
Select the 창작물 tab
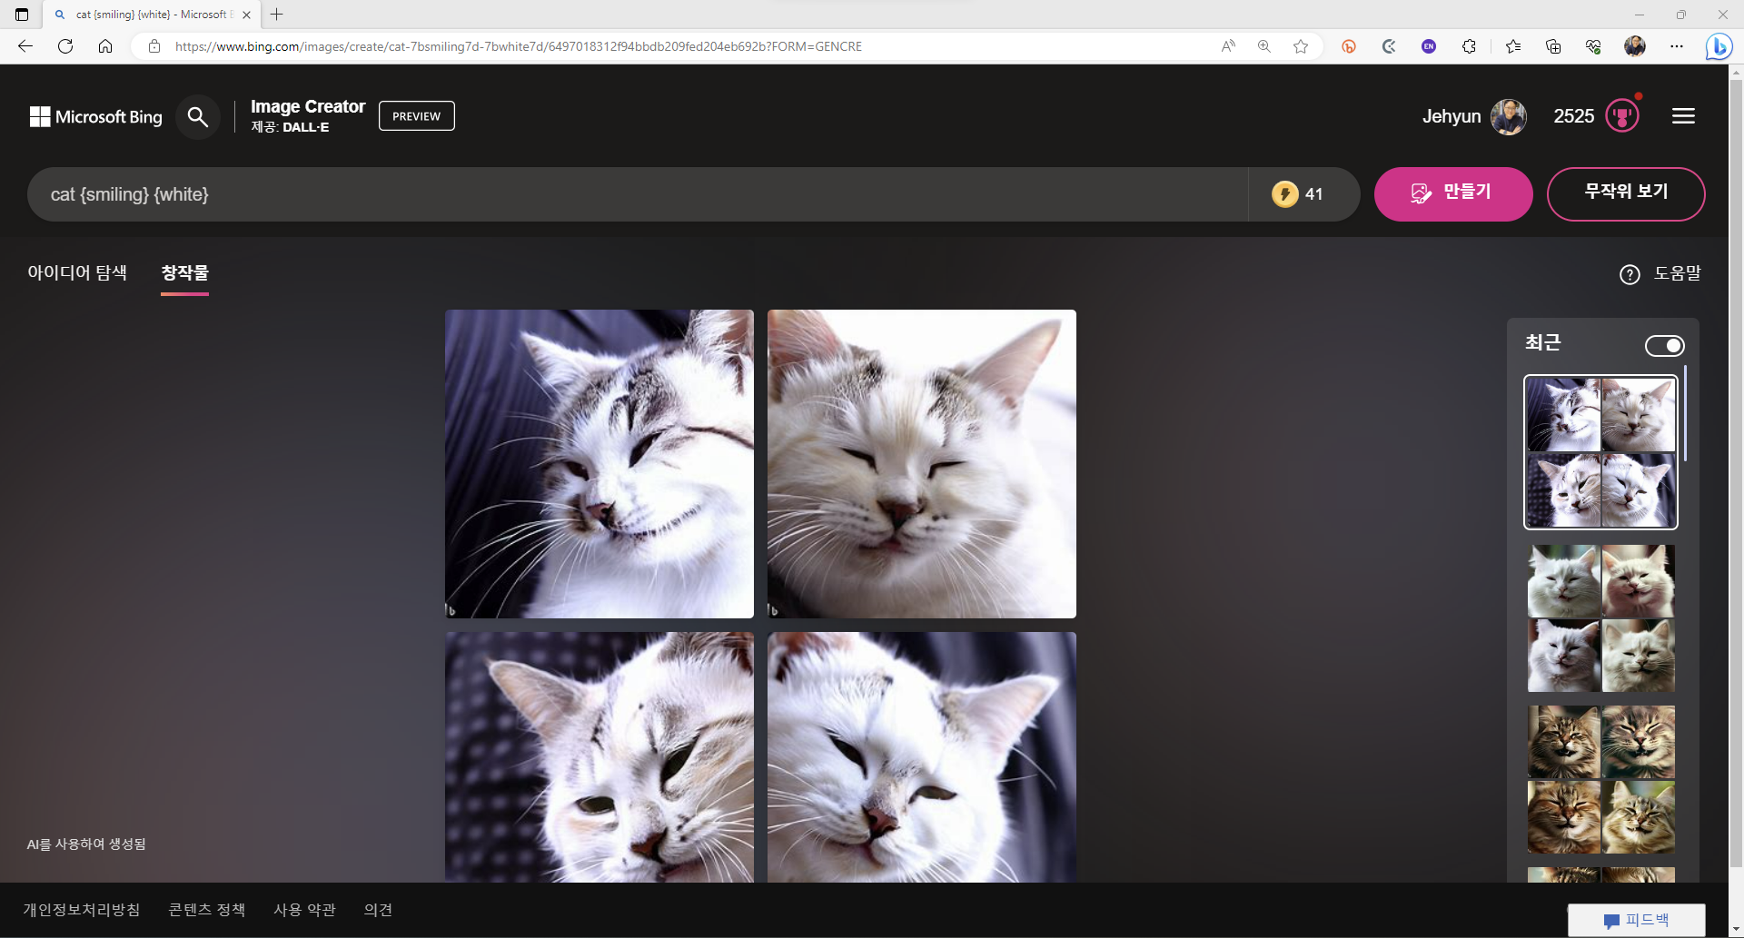point(185,272)
